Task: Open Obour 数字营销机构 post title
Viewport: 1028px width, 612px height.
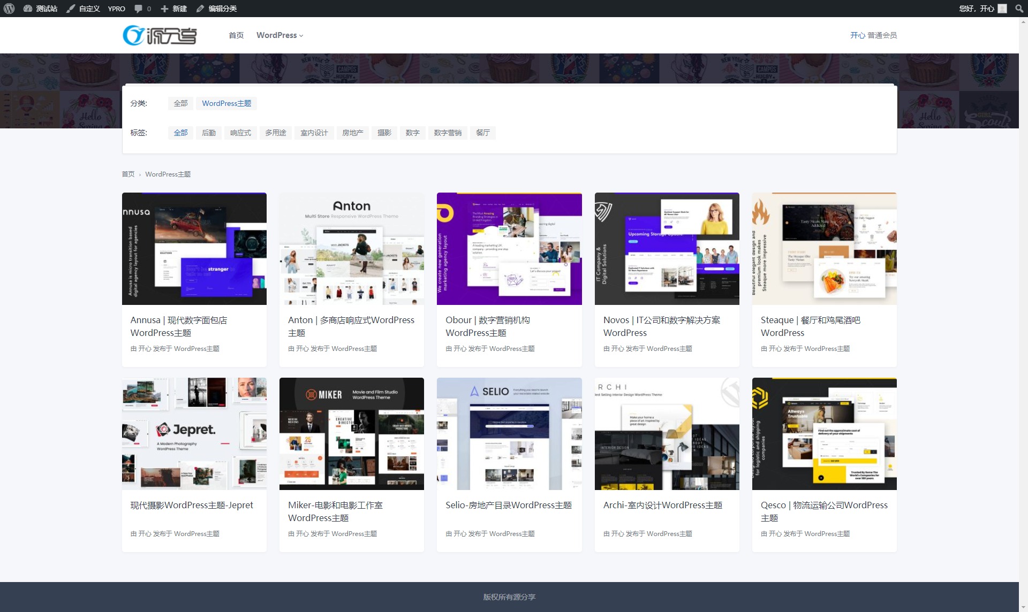Action: point(488,326)
